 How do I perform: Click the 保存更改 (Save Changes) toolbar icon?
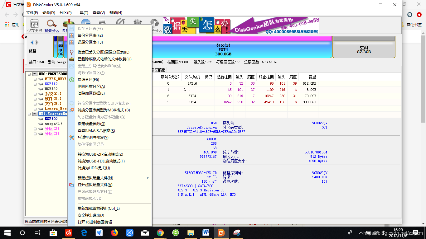tap(34, 24)
